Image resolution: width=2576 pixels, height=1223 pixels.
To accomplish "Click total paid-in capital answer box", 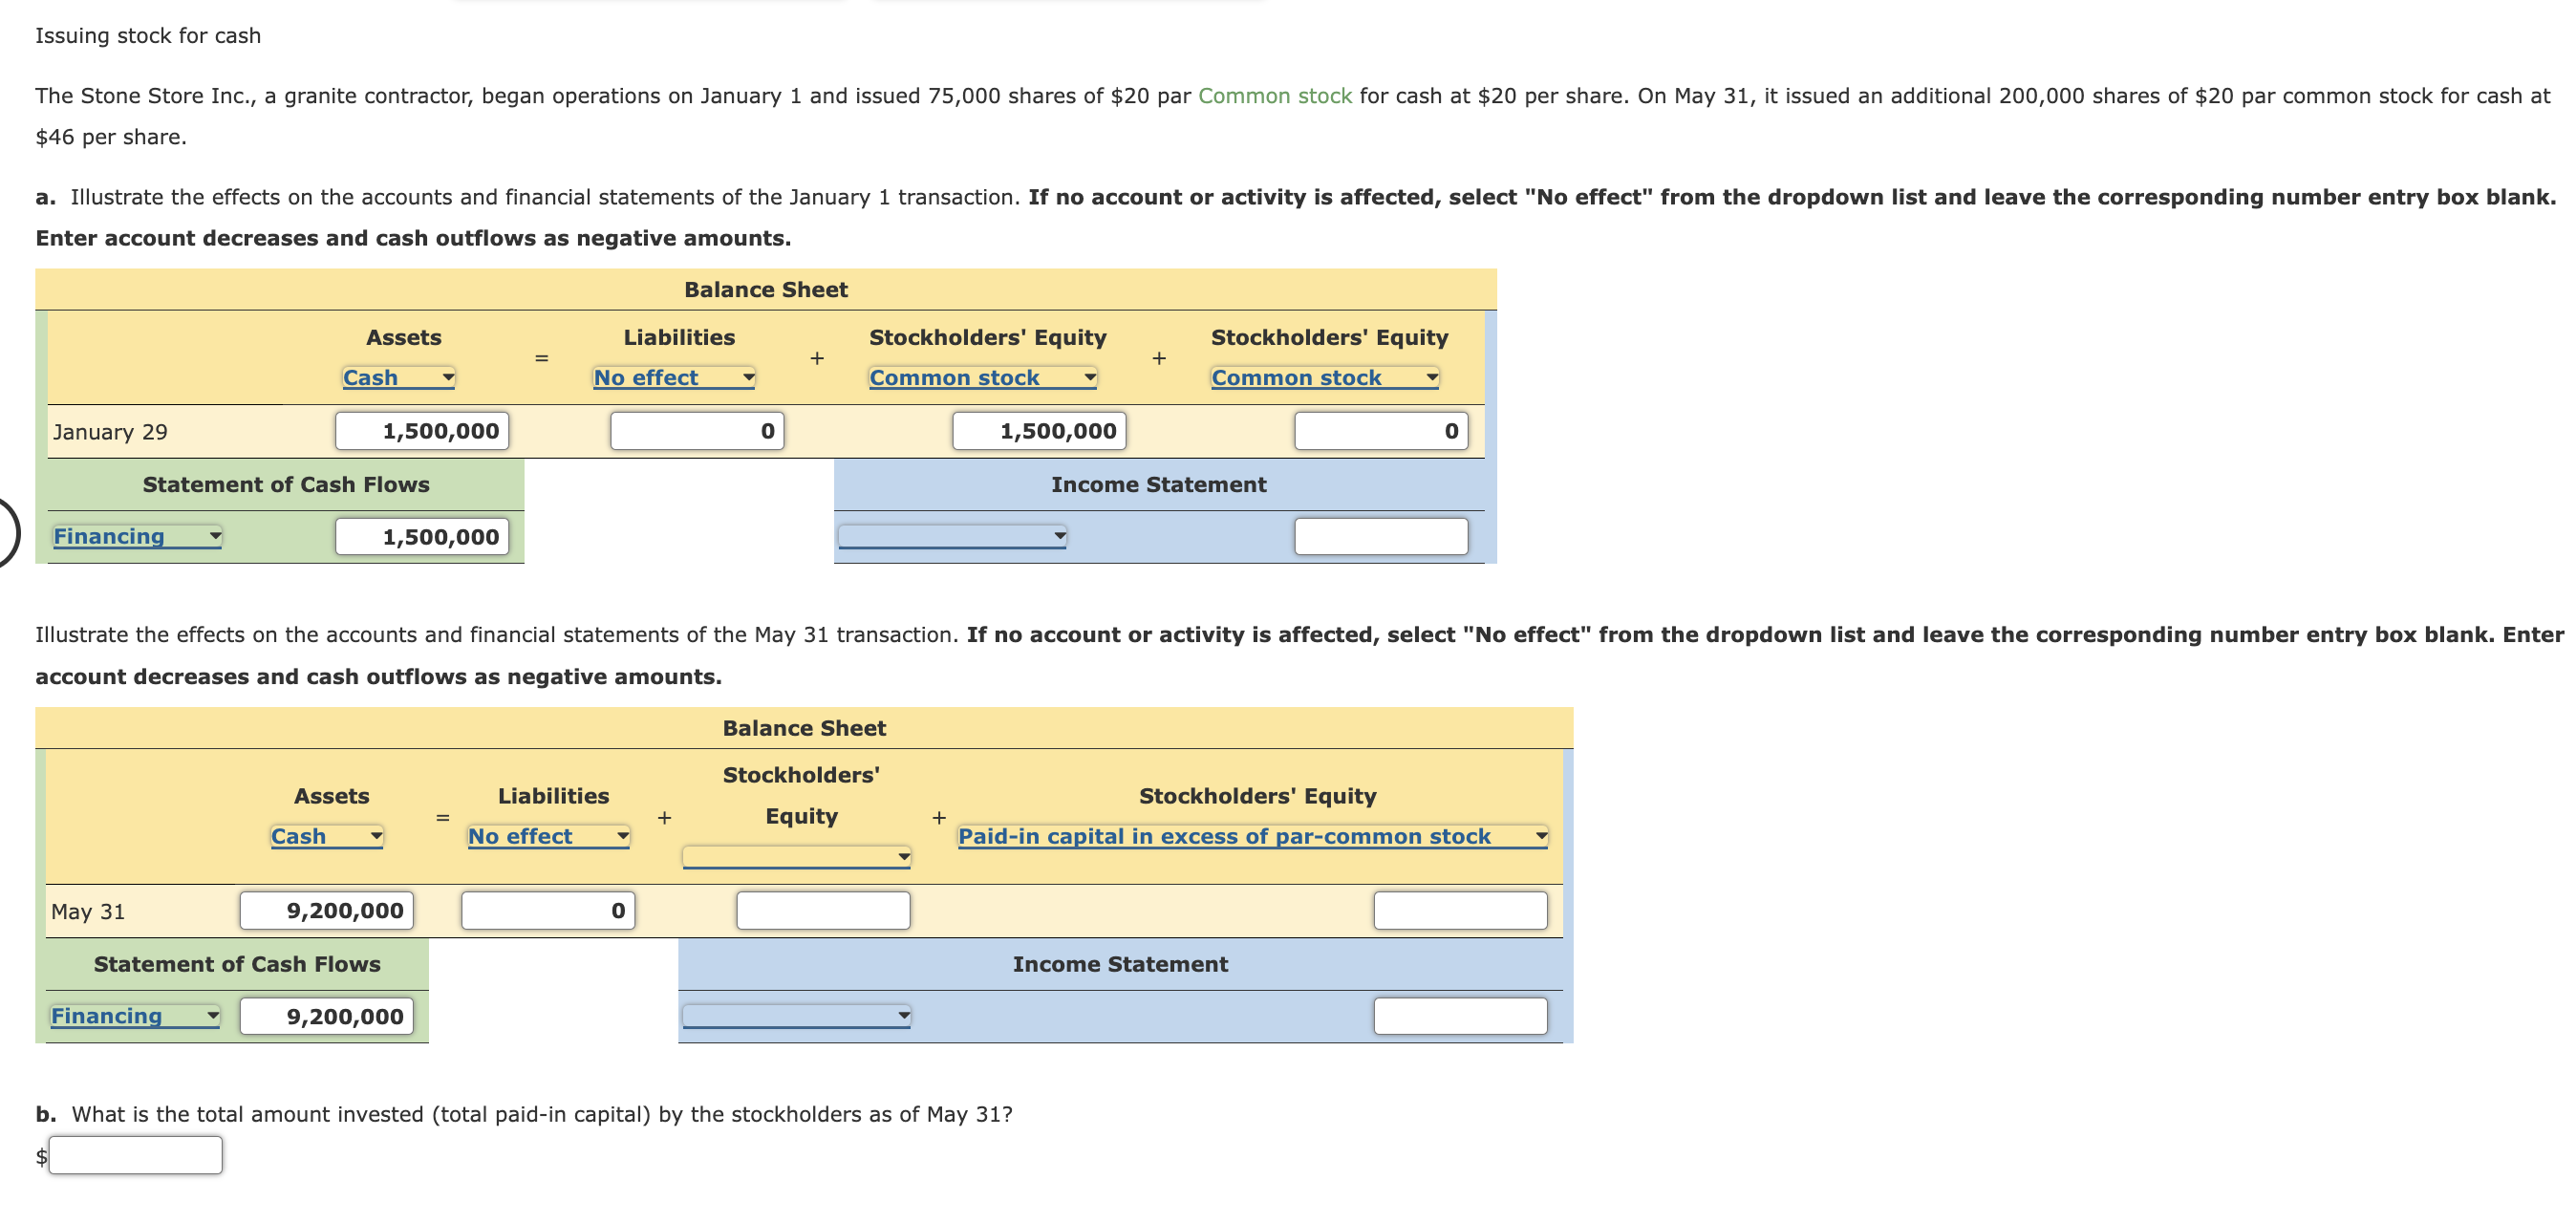I will 136,1156.
